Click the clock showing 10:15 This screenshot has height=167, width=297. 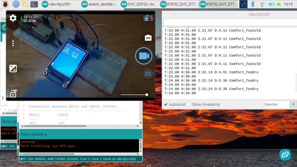(288, 4)
